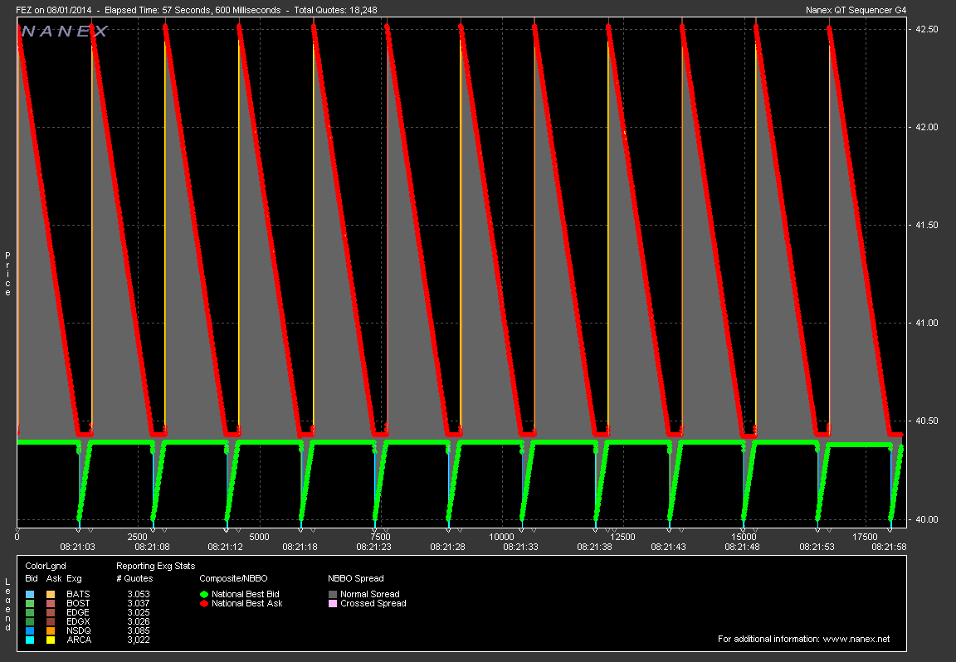
Task: Click the 08:21:08 time label
Action: (152, 547)
